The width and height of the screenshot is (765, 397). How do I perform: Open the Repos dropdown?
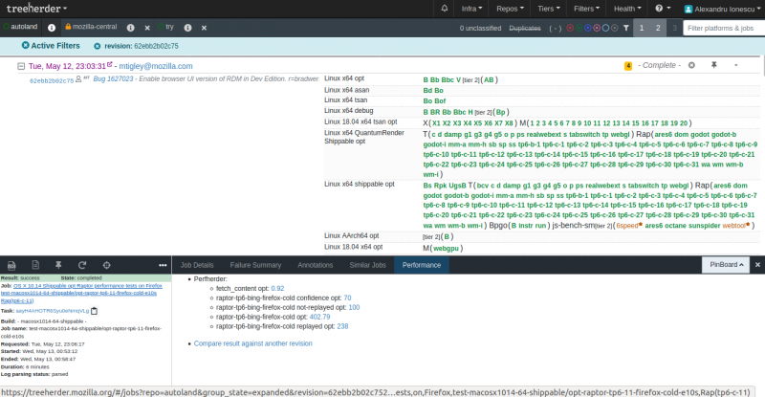pyautogui.click(x=510, y=9)
